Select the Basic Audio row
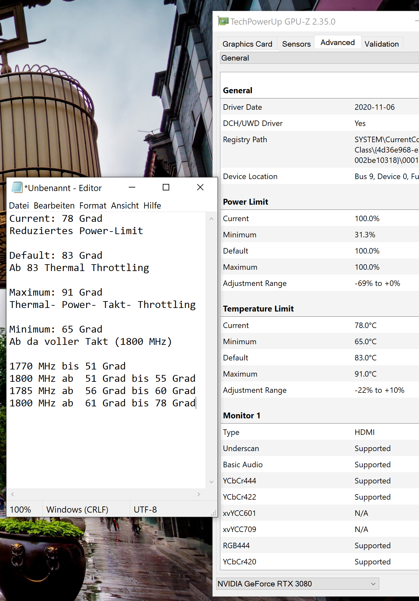This screenshot has height=601, width=419. (x=320, y=465)
